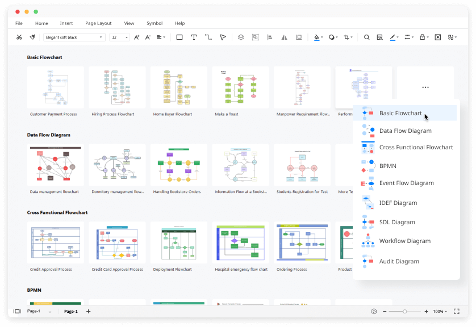Click the Play presentation icon in status bar
The width and height of the screenshot is (476, 327).
pyautogui.click(x=374, y=311)
